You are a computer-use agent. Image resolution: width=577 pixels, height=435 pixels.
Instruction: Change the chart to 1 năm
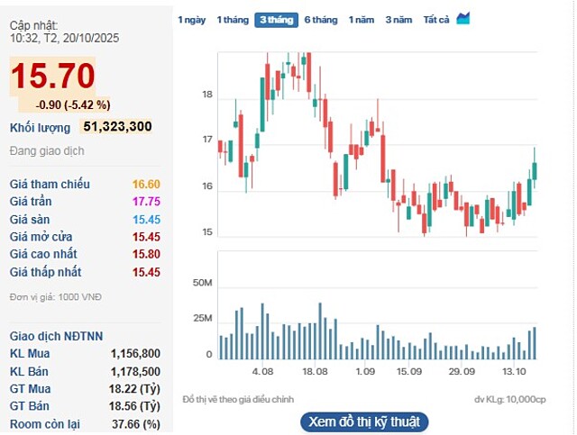361,19
